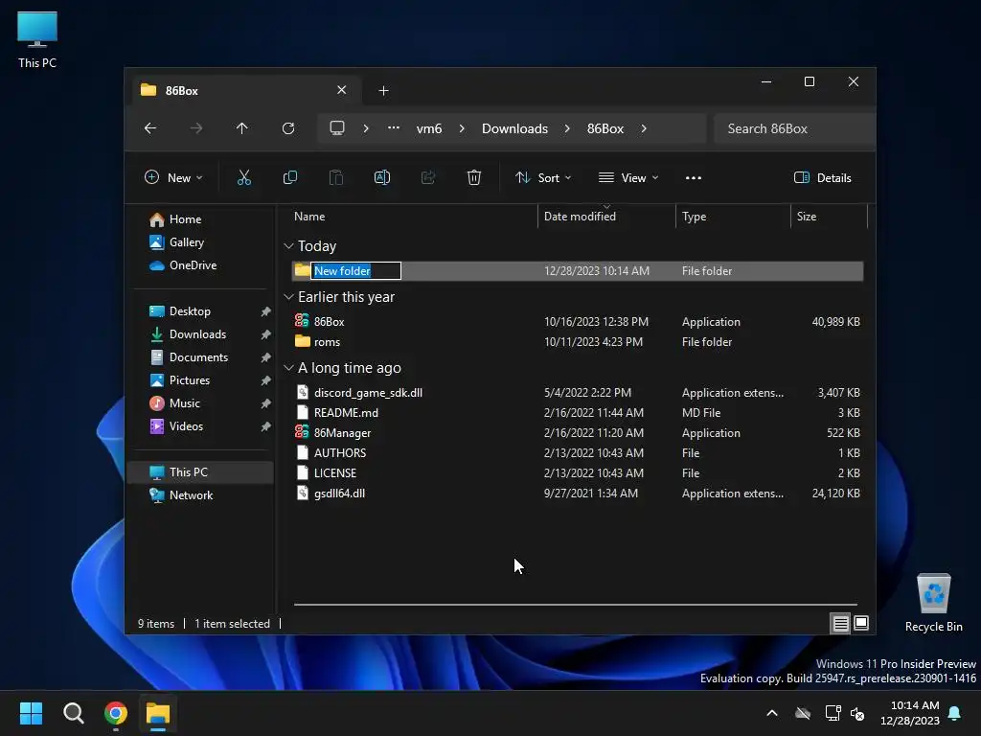This screenshot has height=736, width=981.
Task: Show hidden system tray icons
Action: 772,713
